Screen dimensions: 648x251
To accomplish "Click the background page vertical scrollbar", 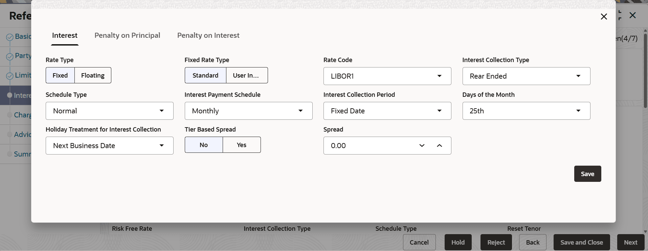I will click(x=645, y=71).
